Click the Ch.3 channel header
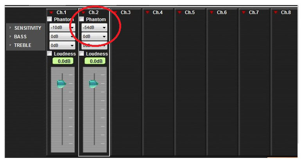Image resolution: width=303 pixels, height=163 pixels. pyautogui.click(x=126, y=13)
